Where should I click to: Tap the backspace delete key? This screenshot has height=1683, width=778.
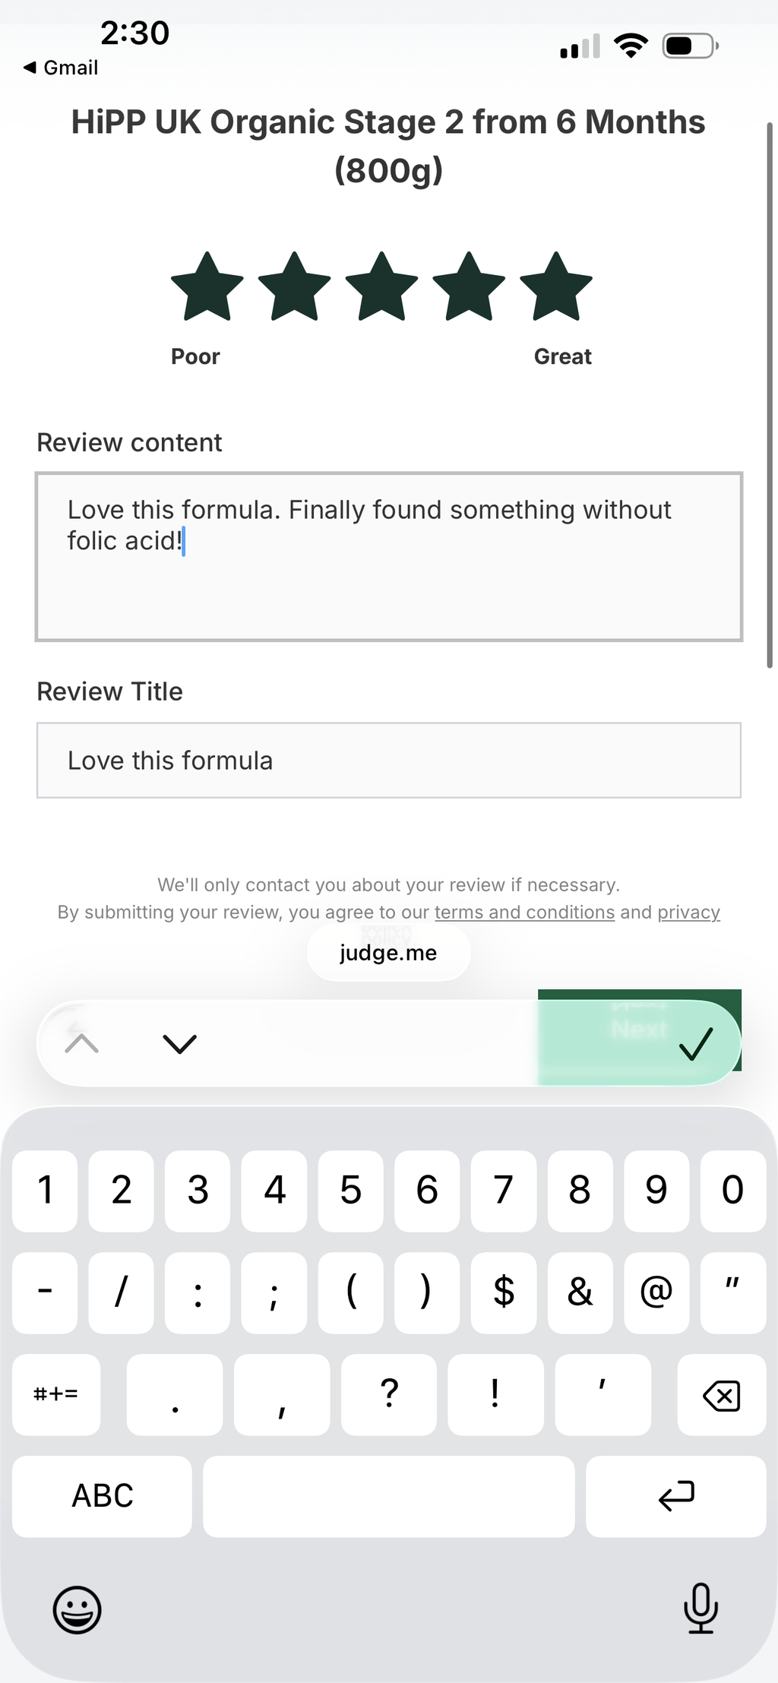[x=721, y=1395]
